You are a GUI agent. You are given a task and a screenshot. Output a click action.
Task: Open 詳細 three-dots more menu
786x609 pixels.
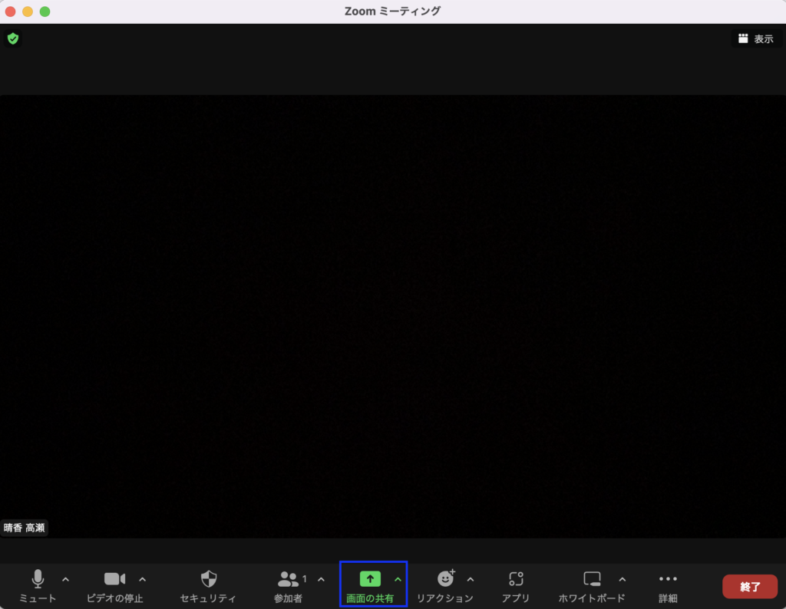coord(668,580)
